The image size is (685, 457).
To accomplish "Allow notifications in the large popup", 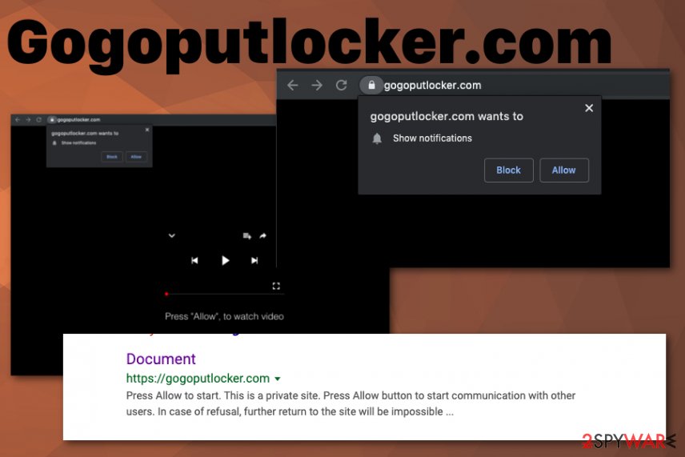I will click(564, 170).
